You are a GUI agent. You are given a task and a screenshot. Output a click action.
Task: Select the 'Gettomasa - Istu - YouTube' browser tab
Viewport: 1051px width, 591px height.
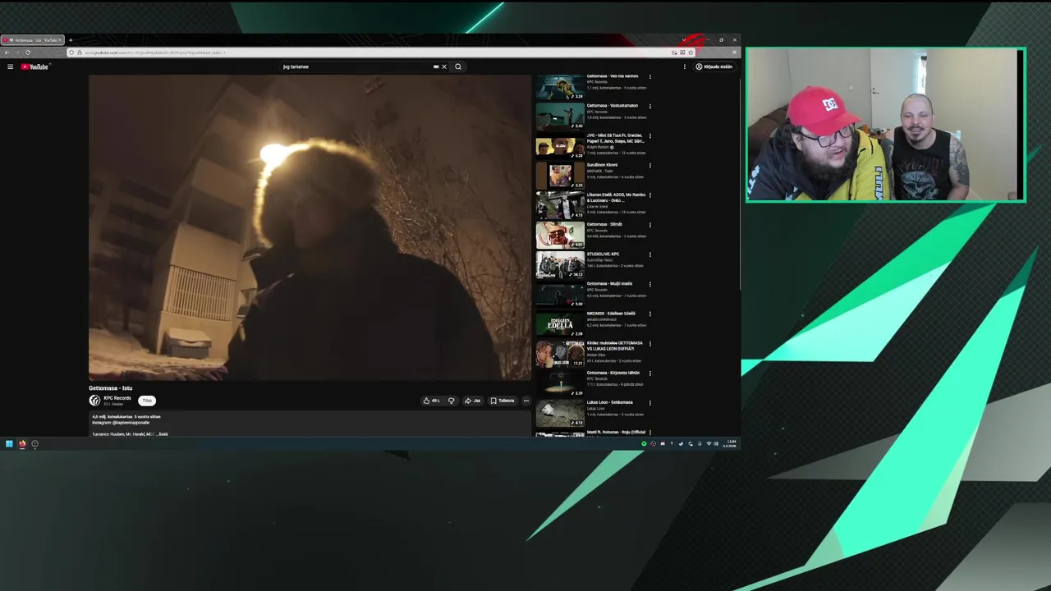pyautogui.click(x=32, y=40)
